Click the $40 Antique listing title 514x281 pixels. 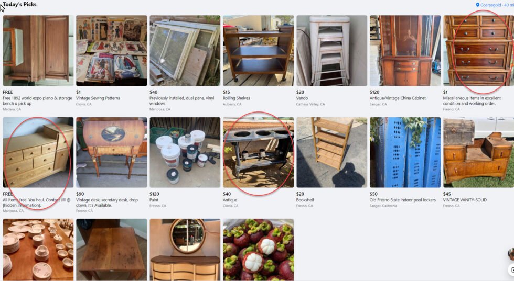[x=230, y=200]
